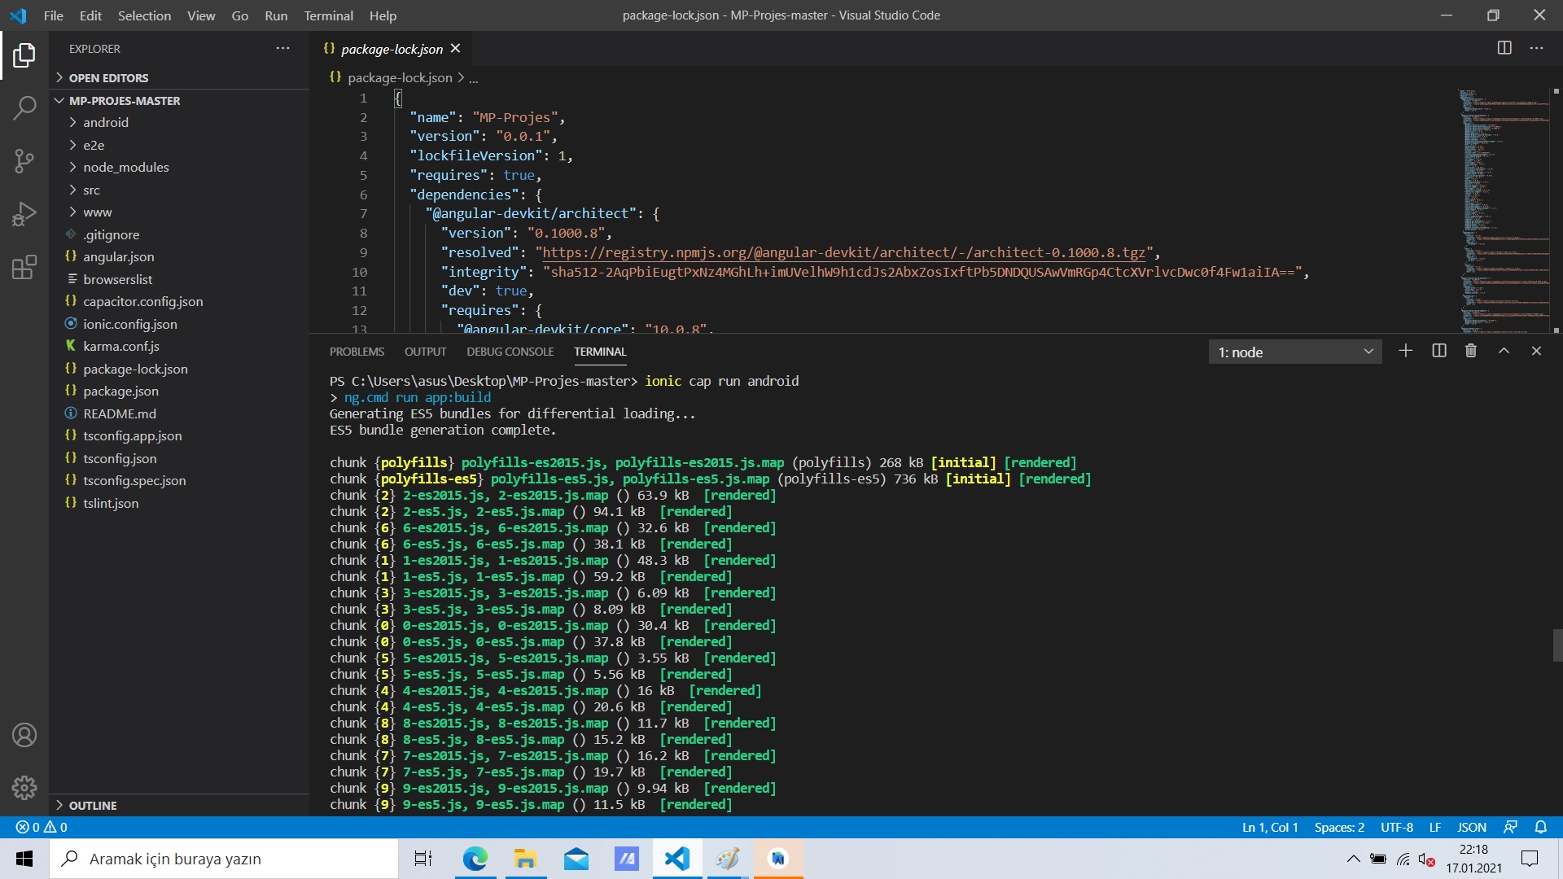Click the feedback icon in status bar
1563x879 pixels.
point(1510,827)
